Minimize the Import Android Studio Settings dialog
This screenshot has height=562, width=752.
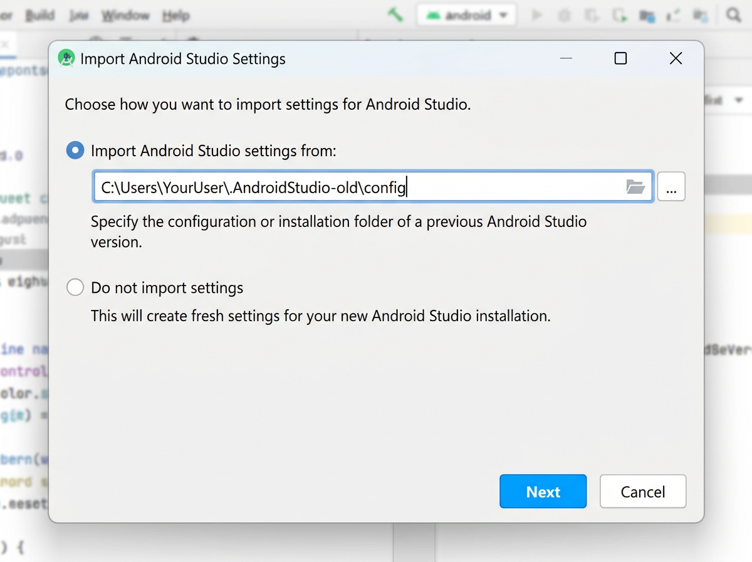point(567,58)
